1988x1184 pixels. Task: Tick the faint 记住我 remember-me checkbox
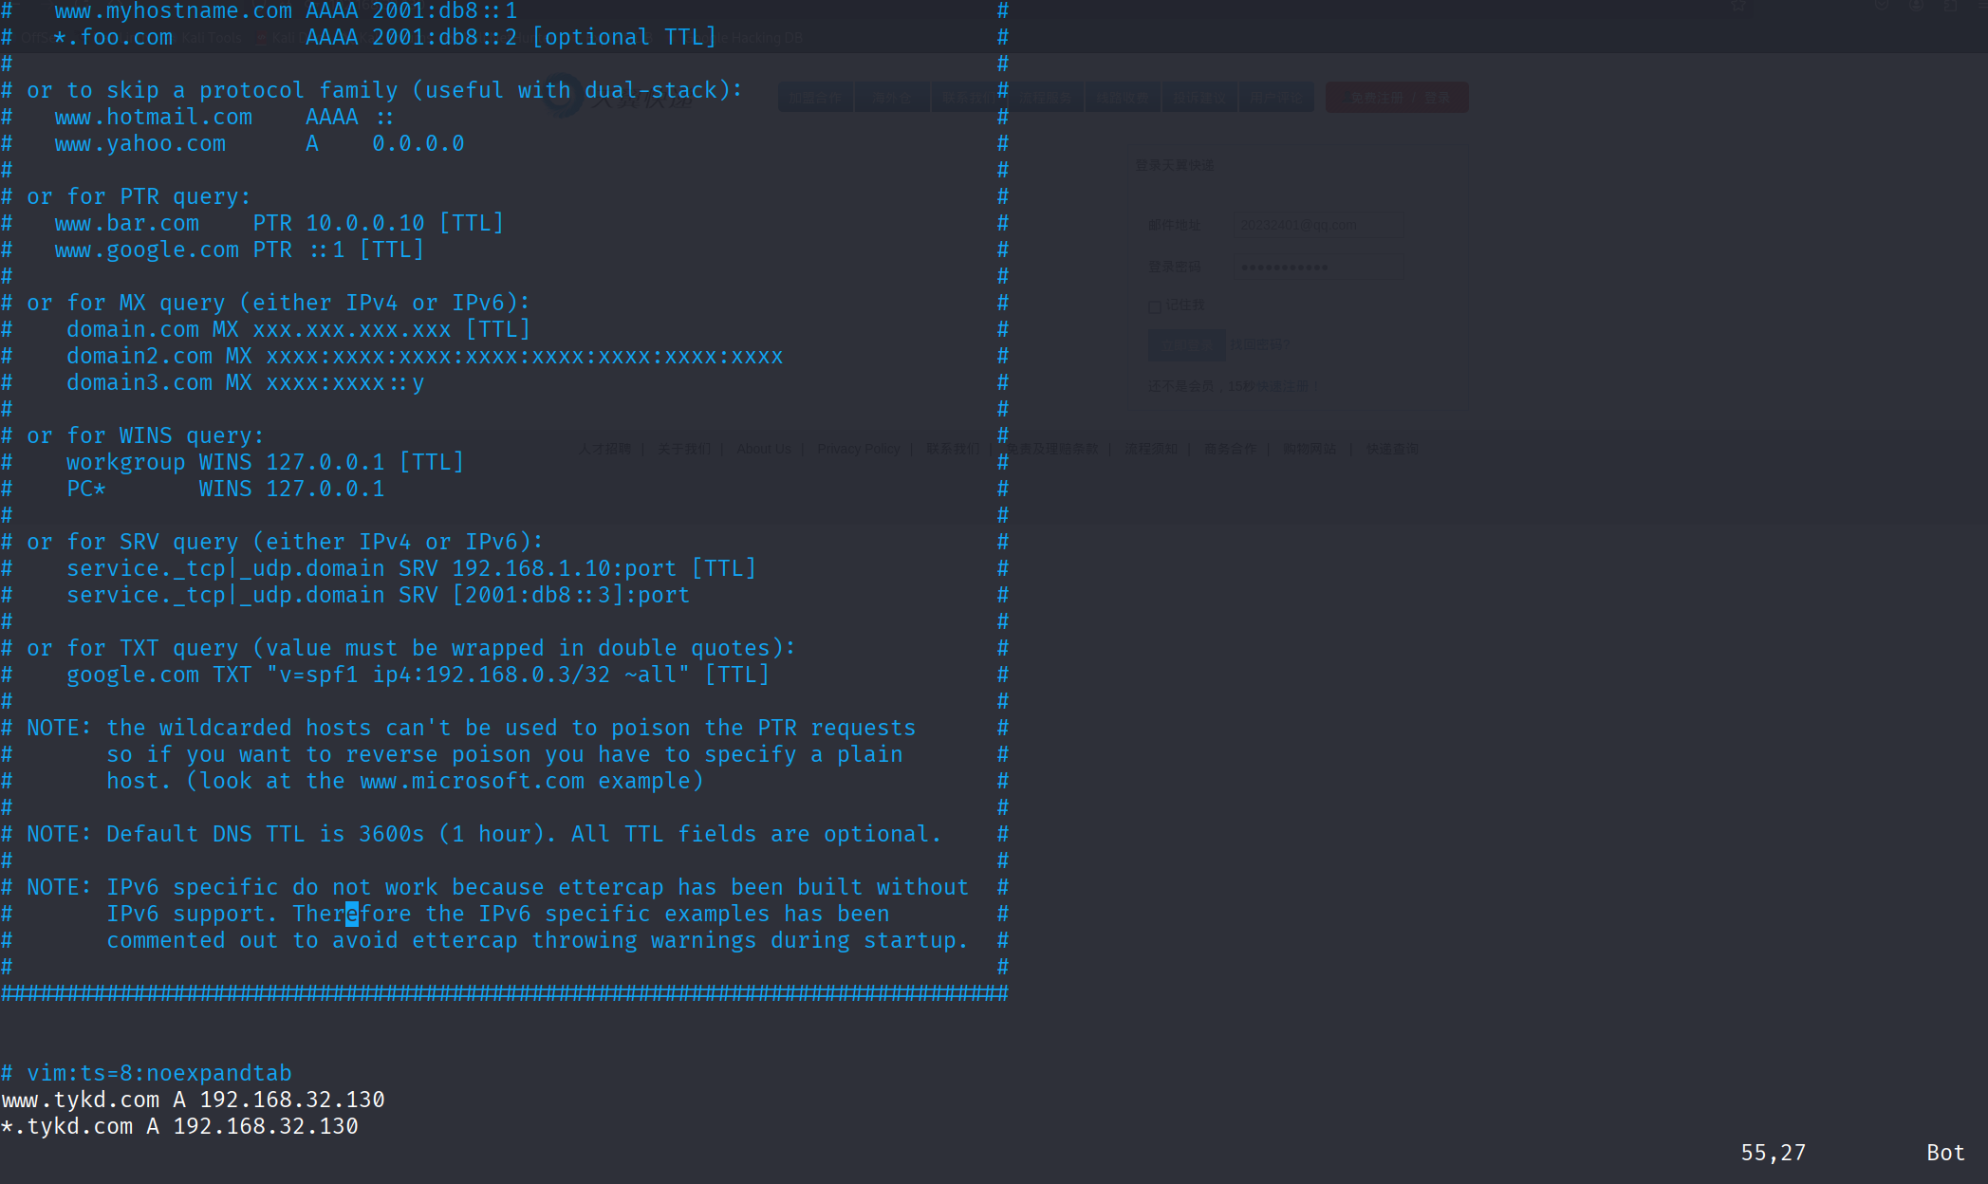click(1155, 306)
